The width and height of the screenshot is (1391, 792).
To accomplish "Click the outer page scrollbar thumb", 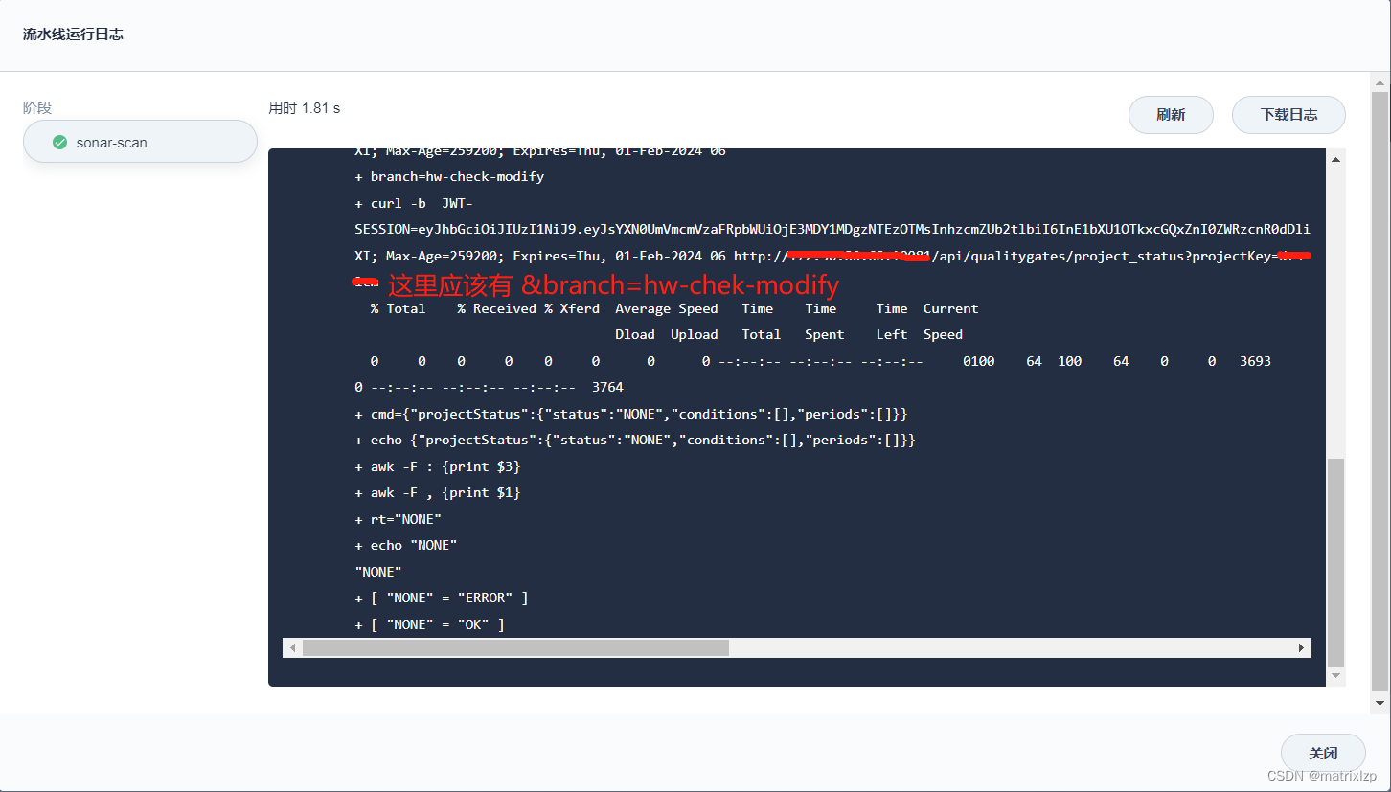I will (x=1380, y=391).
